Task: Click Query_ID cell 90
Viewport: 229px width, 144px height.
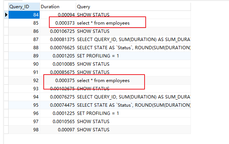Action: pyautogui.click(x=24, y=64)
